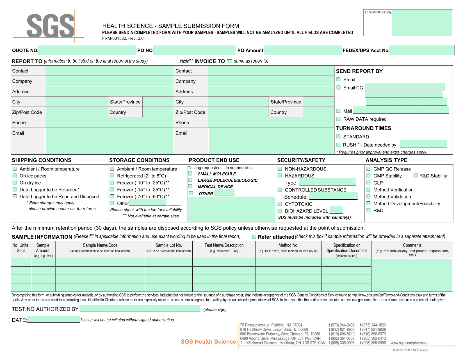Check Refrigerated (2° to 8°C) storage
Viewport: 463px width, 358px height.
112,176
